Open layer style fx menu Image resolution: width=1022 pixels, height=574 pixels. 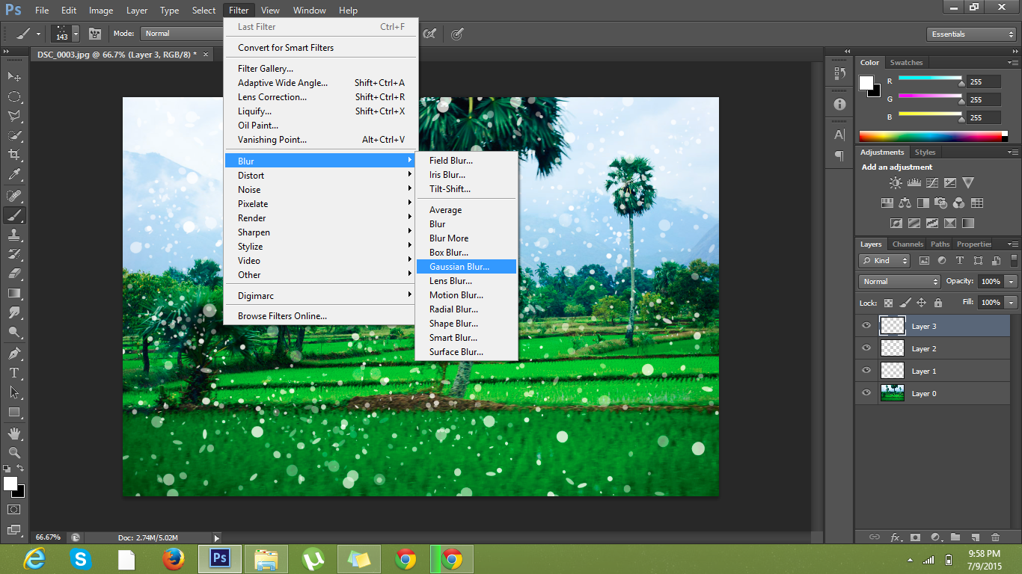tap(896, 537)
